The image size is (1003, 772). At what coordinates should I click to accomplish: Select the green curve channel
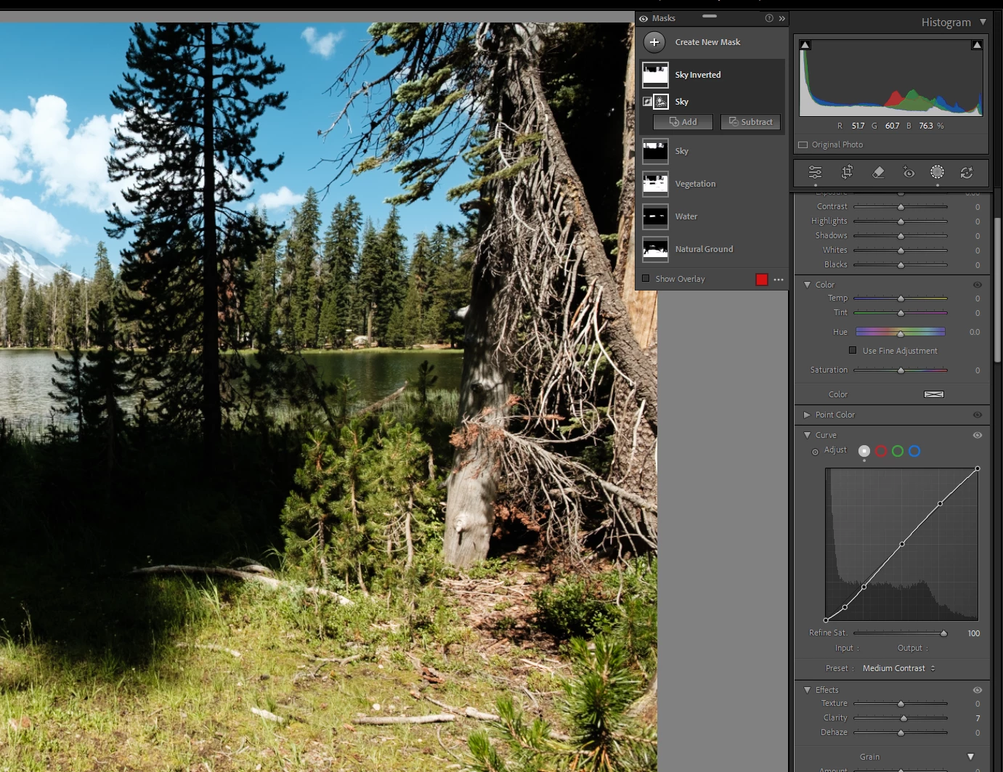coord(898,451)
